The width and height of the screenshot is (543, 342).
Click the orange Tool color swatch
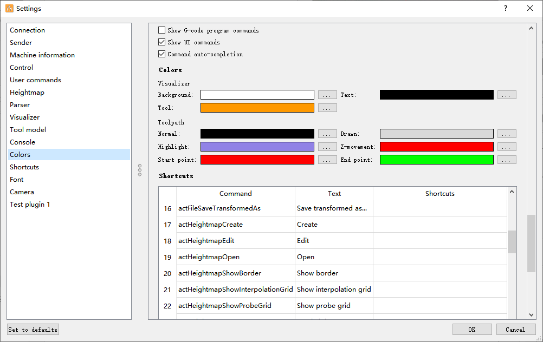point(257,108)
